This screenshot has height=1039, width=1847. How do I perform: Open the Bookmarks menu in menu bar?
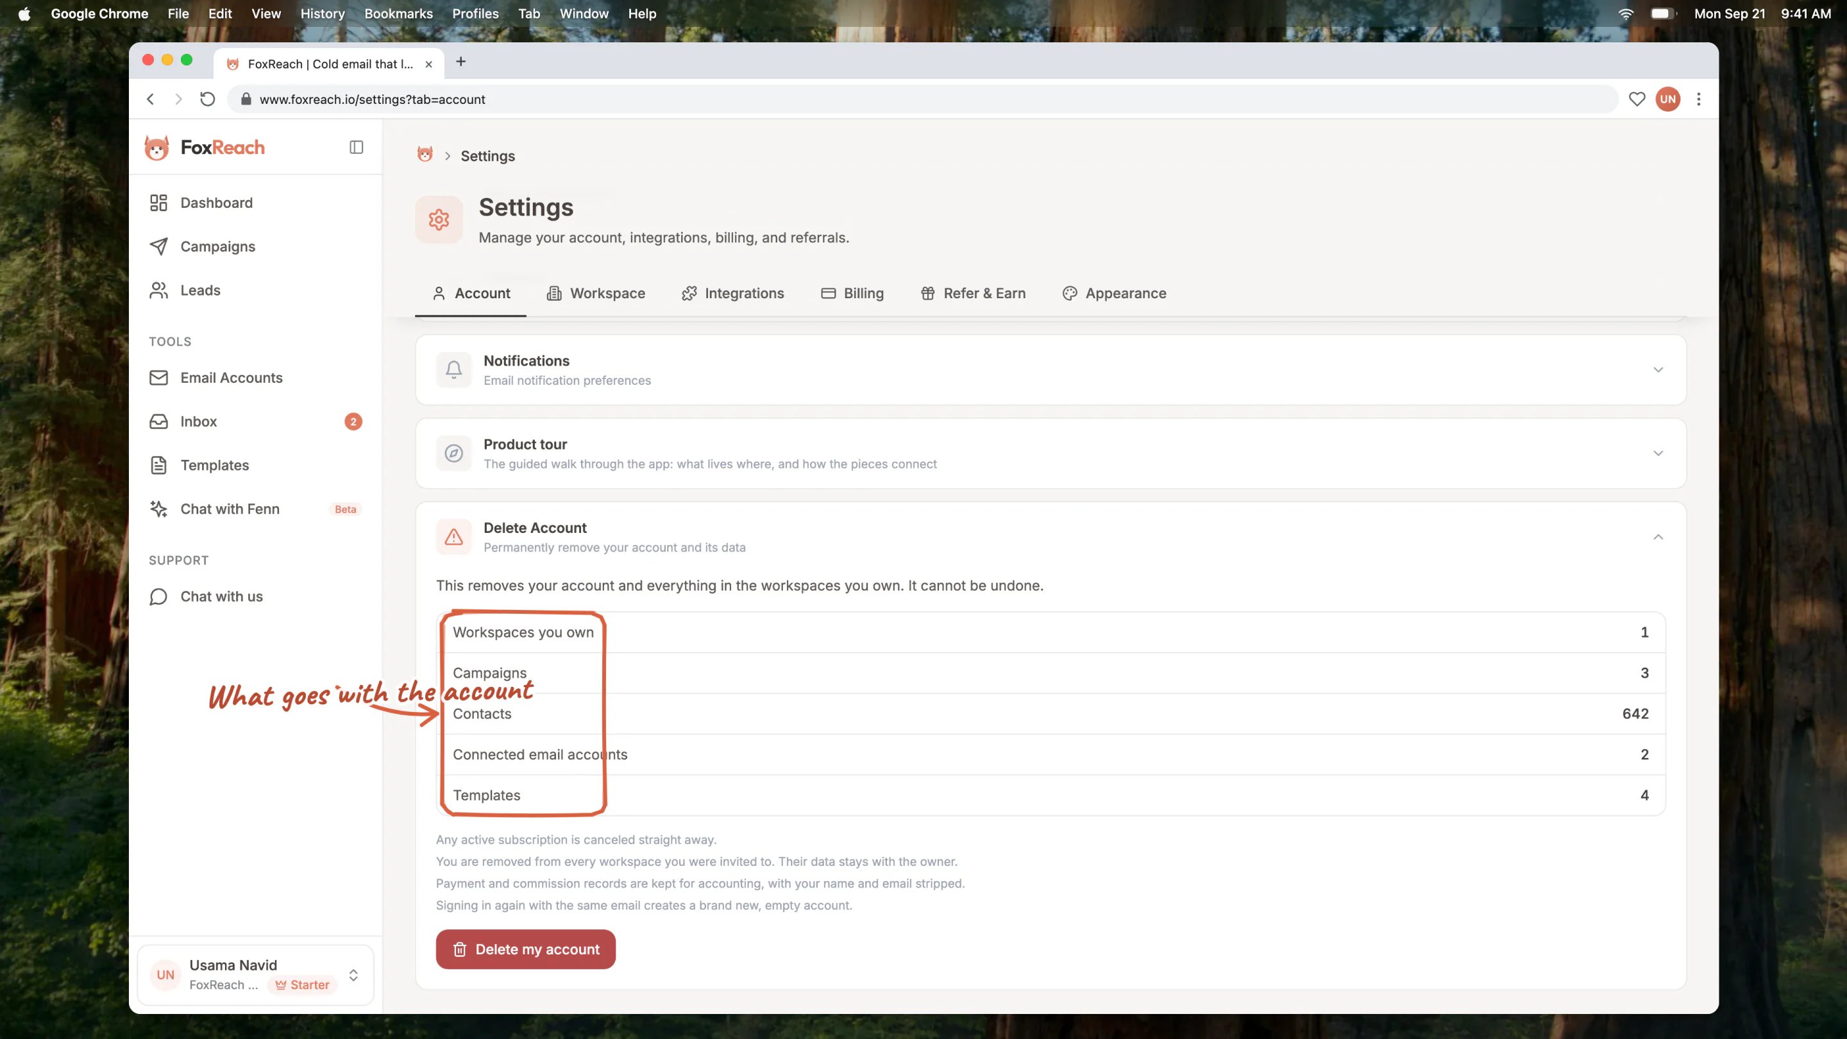pos(398,13)
